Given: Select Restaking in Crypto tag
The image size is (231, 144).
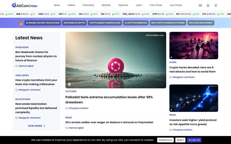Looking at the screenshot, I should pos(74,23).
